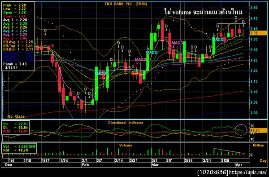Click the "Volume" panel title

(x=126, y=146)
